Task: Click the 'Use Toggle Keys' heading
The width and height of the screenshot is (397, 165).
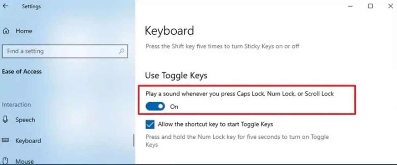Action: coord(176,76)
